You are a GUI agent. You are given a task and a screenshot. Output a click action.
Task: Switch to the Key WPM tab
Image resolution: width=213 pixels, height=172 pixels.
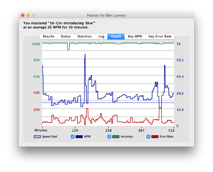tap(135, 36)
